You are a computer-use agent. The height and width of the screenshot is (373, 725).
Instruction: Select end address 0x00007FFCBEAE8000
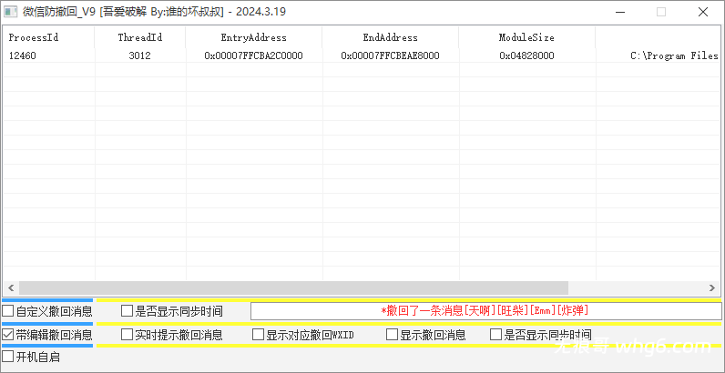tap(390, 55)
